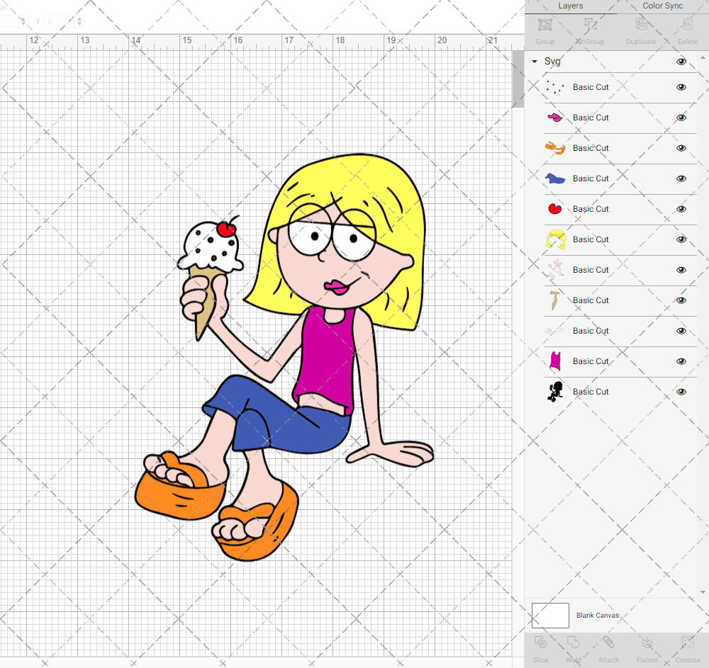Hide the skin tone Basic Cut layer
Screen dimensions: 709x668
[681, 270]
